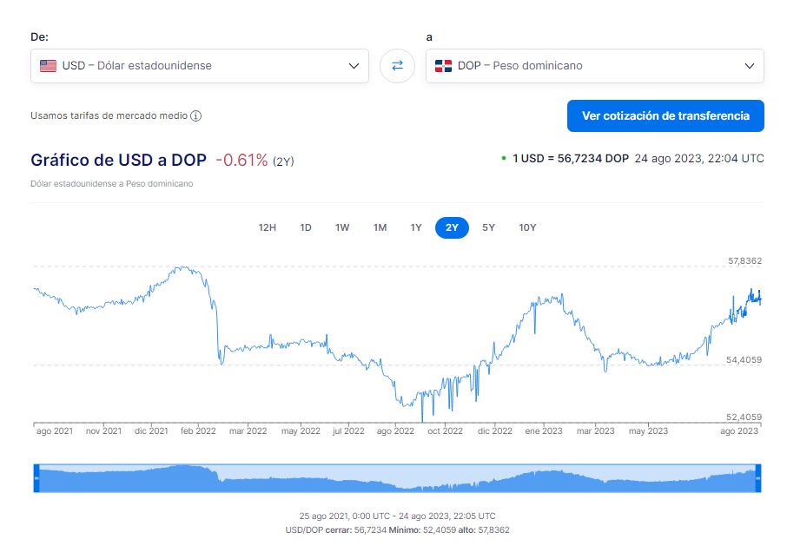Show the 5Y chart range
Screen dimensions: 787x559
pos(488,227)
